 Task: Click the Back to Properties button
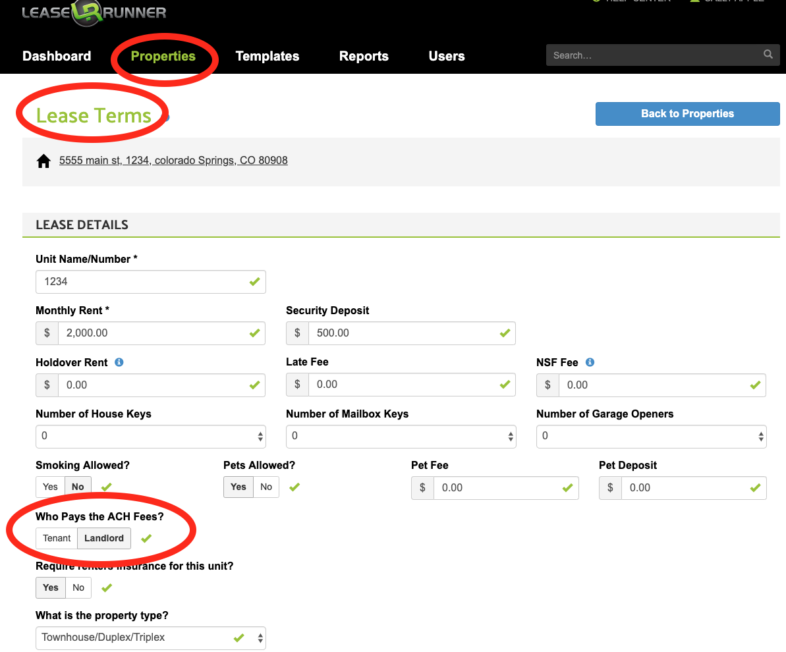tap(687, 113)
